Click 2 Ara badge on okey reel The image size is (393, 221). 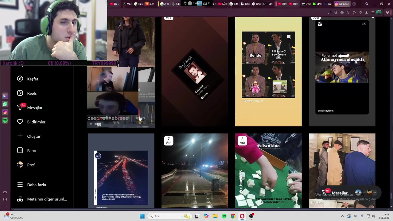[242, 141]
